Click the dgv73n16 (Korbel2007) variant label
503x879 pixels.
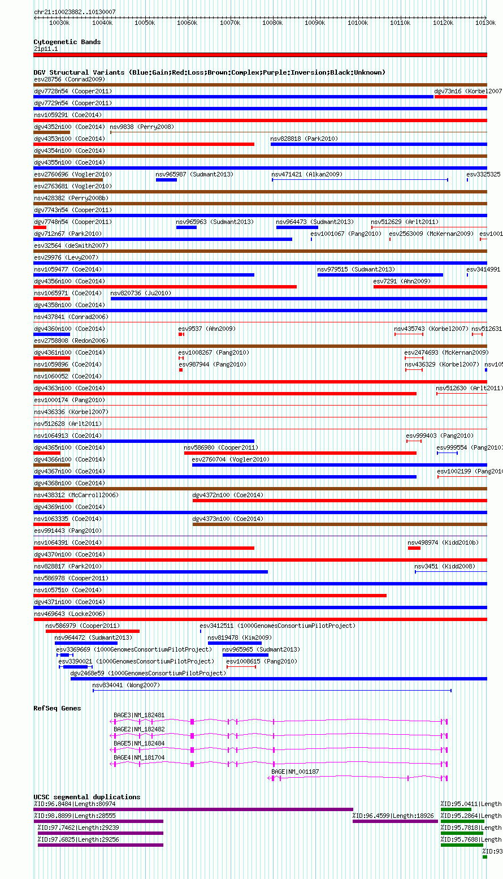[x=468, y=92]
